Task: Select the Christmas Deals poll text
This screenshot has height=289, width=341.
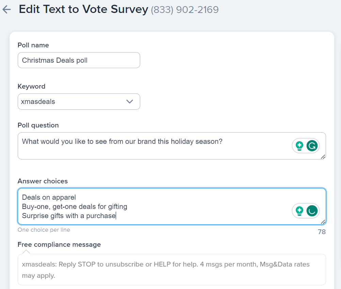Action: click(x=54, y=60)
